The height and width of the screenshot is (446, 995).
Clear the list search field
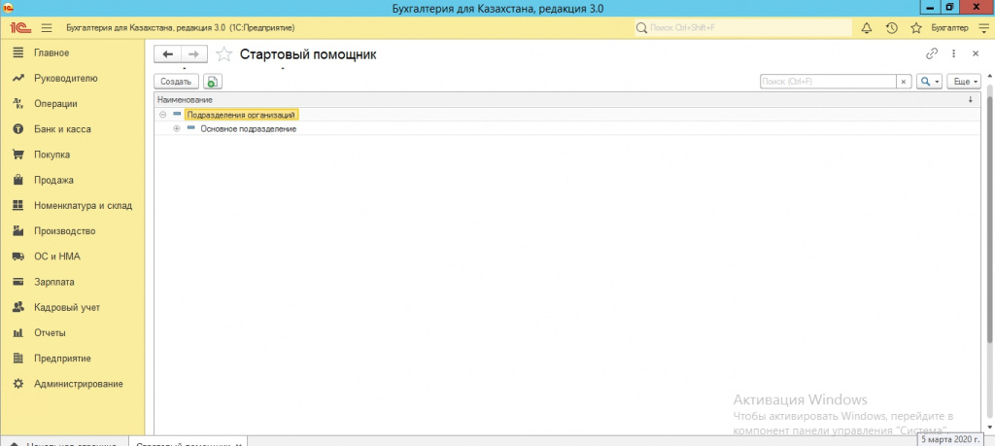point(904,82)
